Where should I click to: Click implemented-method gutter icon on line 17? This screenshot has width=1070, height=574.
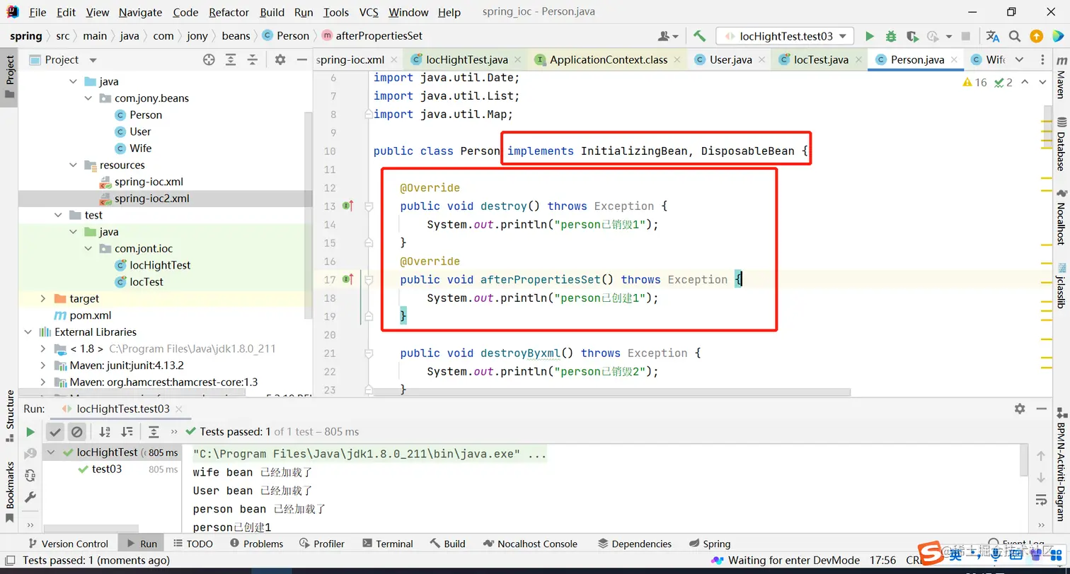point(347,279)
